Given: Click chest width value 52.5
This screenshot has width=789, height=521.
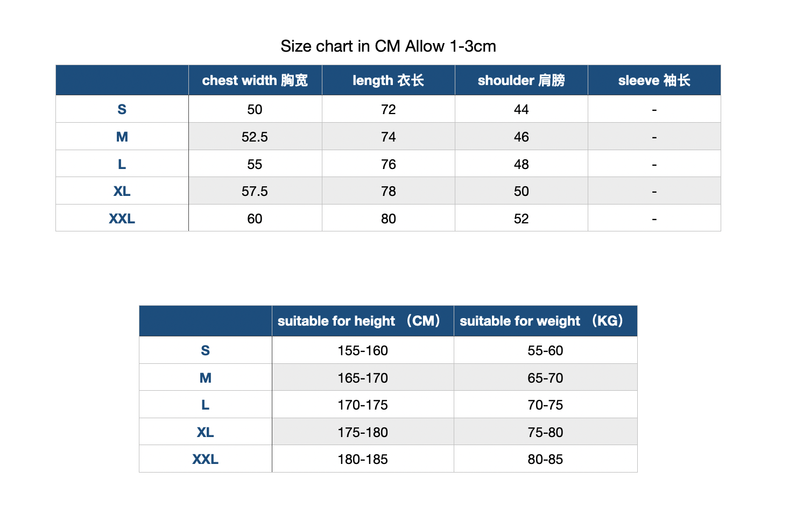Looking at the screenshot, I should point(255,137).
